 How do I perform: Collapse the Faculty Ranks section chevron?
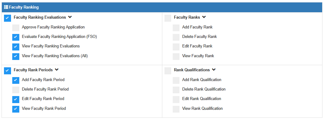point(204,17)
